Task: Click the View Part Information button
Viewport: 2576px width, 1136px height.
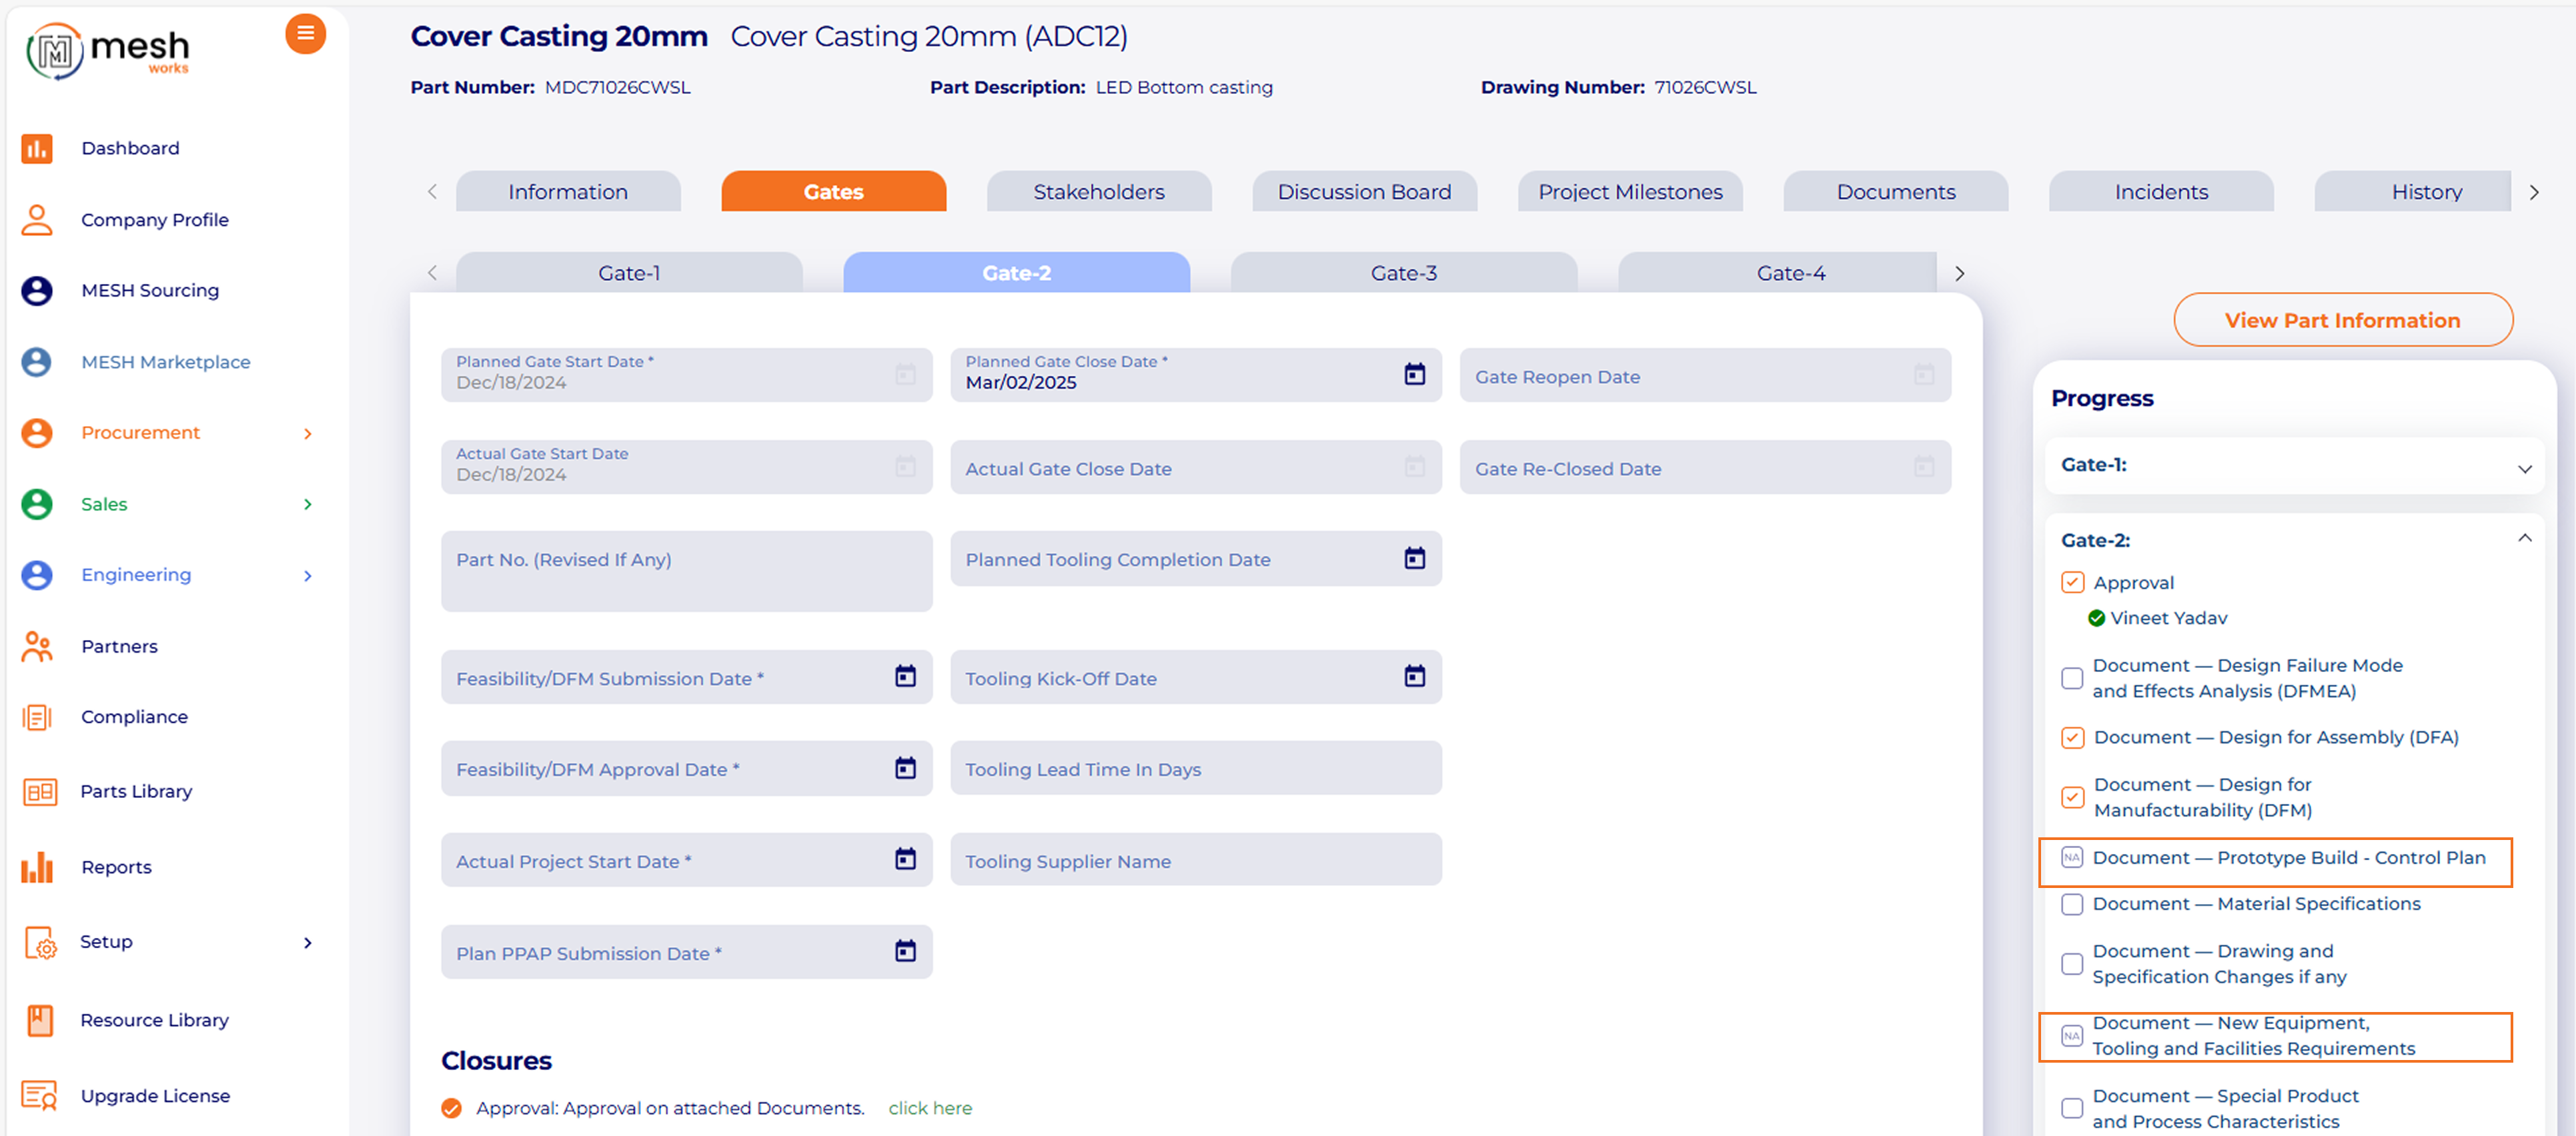Action: [x=2342, y=321]
